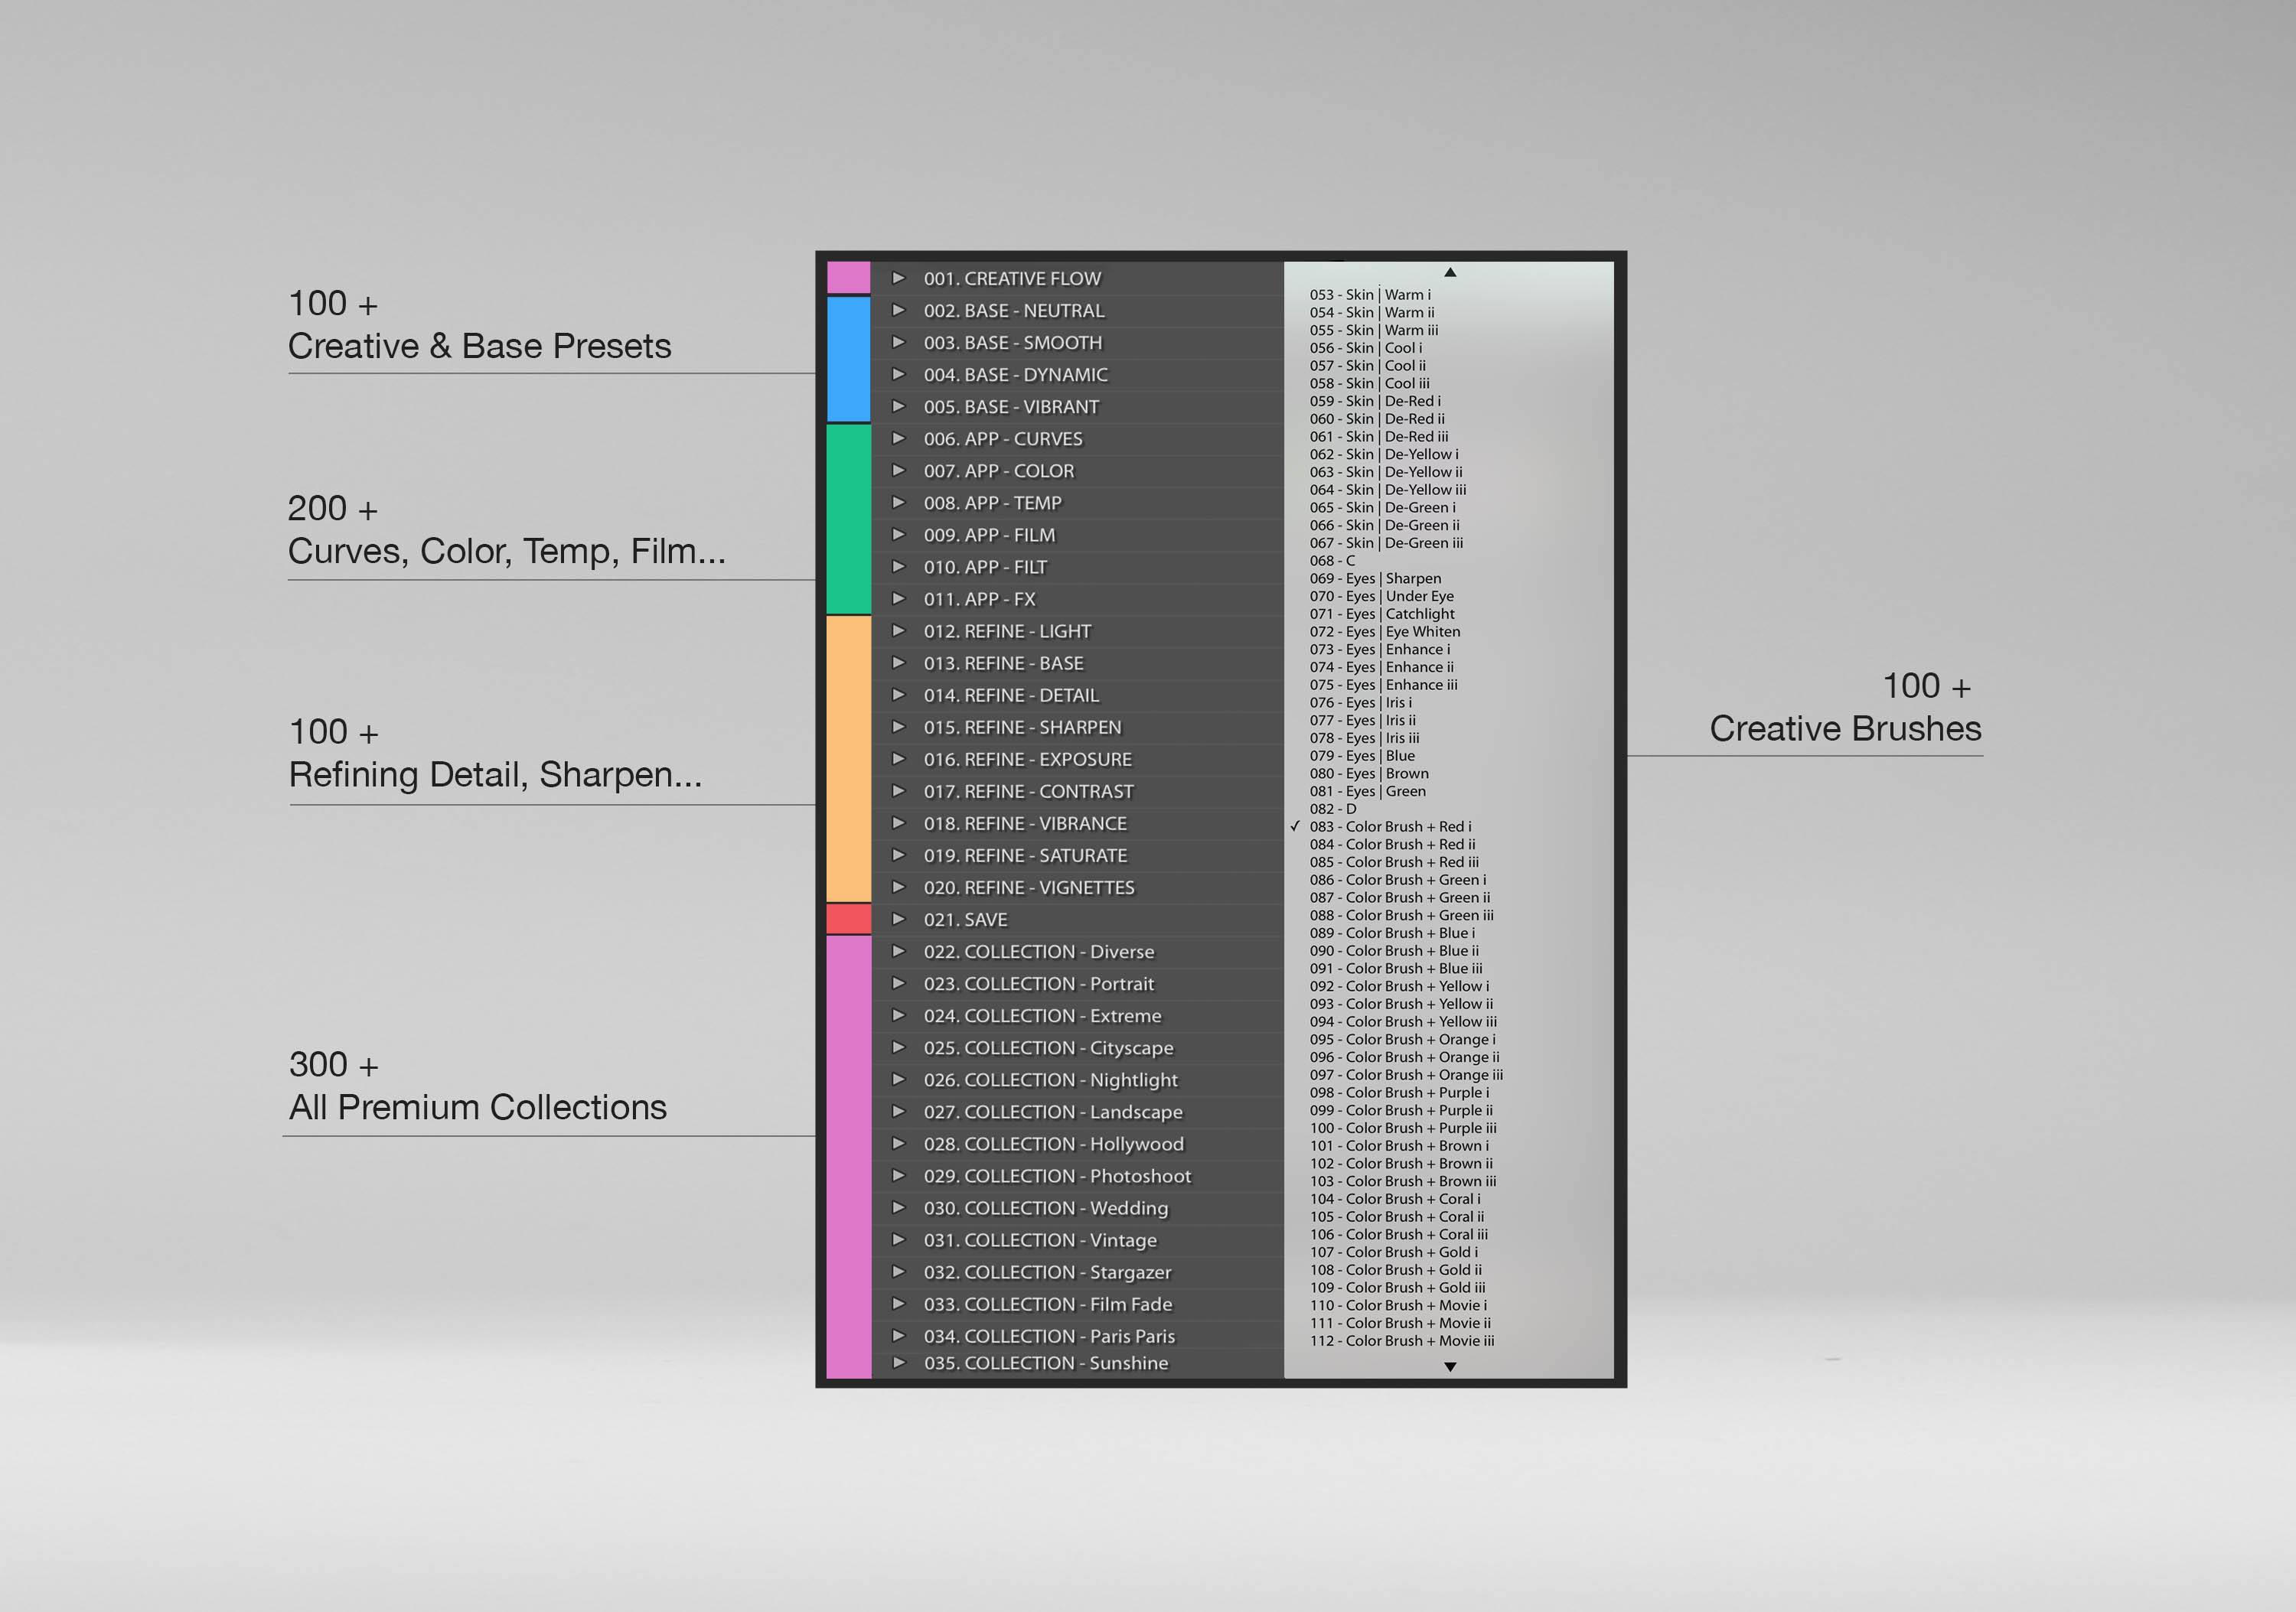Expand the 028. COLLECTION - Hollywood triangle
The image size is (2296, 1612).
coord(898,1143)
